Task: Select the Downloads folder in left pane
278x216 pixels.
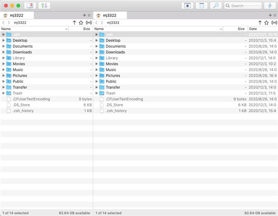Action: [x=22, y=52]
